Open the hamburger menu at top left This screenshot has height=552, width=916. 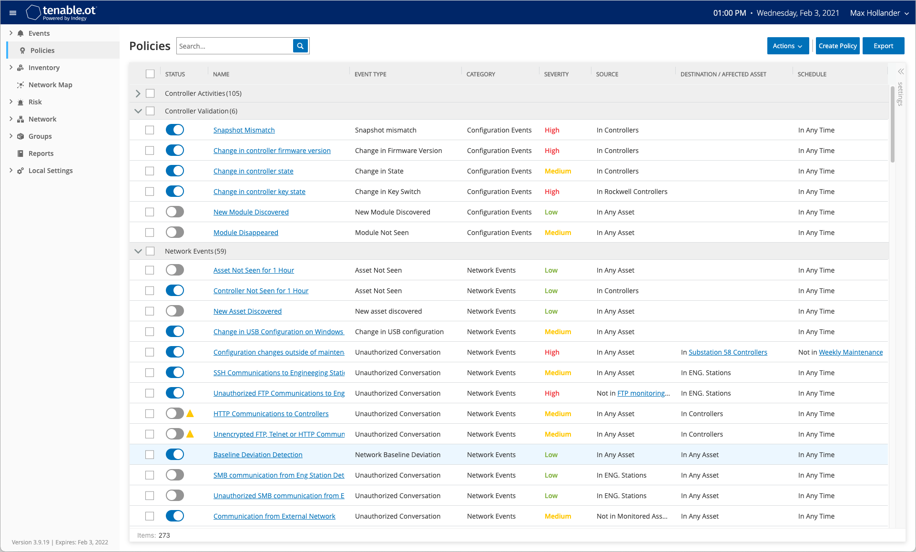[13, 12]
